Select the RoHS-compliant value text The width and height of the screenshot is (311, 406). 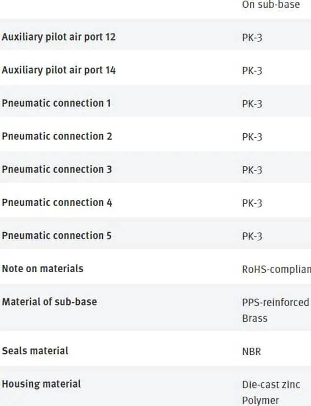pos(276,269)
